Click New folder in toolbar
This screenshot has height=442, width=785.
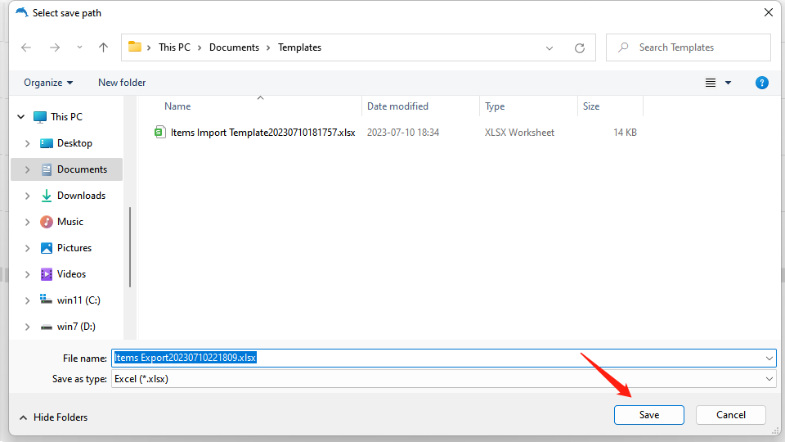click(x=122, y=83)
